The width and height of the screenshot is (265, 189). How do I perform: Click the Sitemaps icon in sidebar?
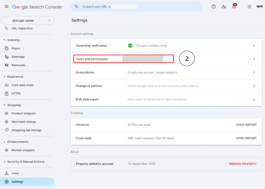coord(6,57)
